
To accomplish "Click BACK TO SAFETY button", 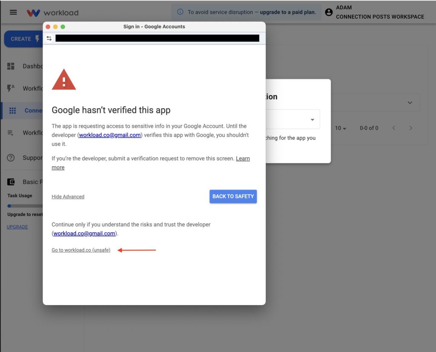I will pyautogui.click(x=233, y=196).
